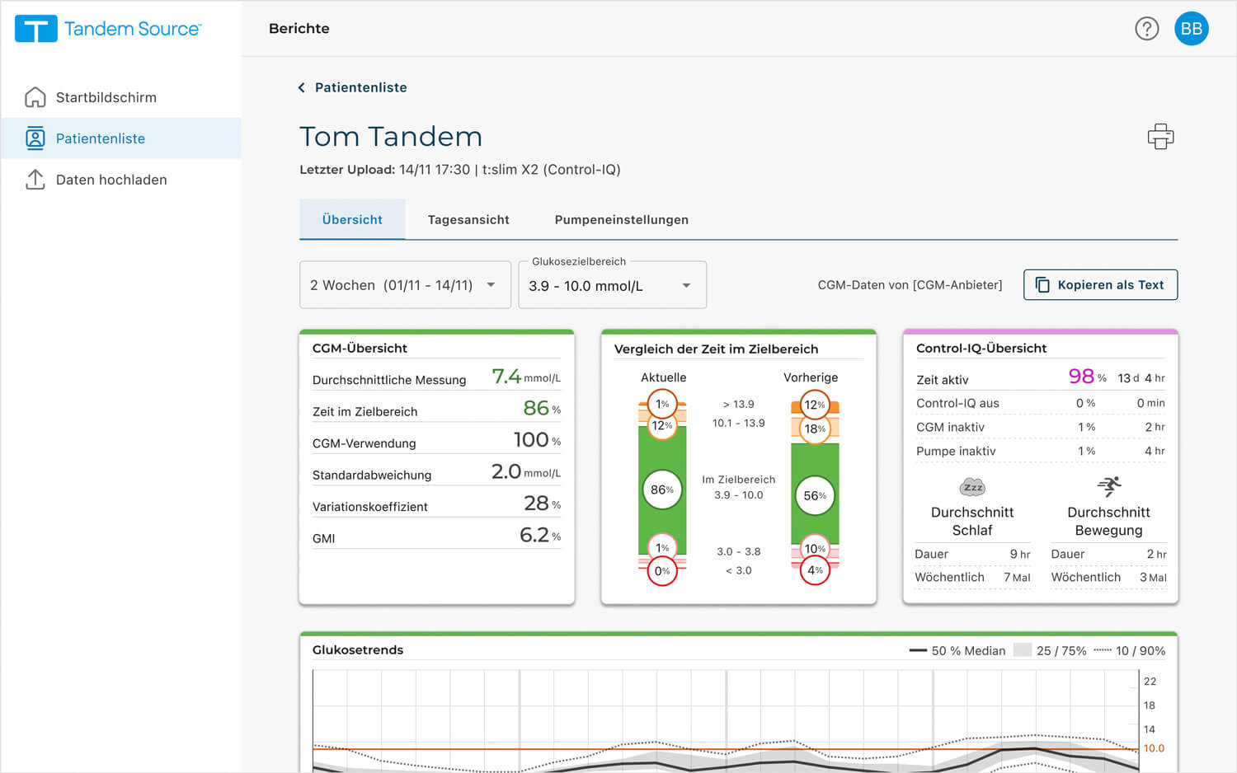
Task: Click the Glukosezielbereich dropdown arrow
Action: pos(686,285)
